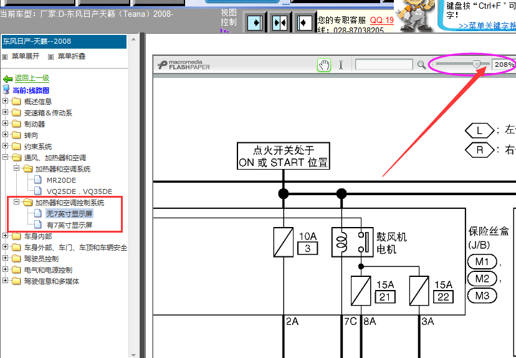Click the 返回上一级 link

pos(32,78)
